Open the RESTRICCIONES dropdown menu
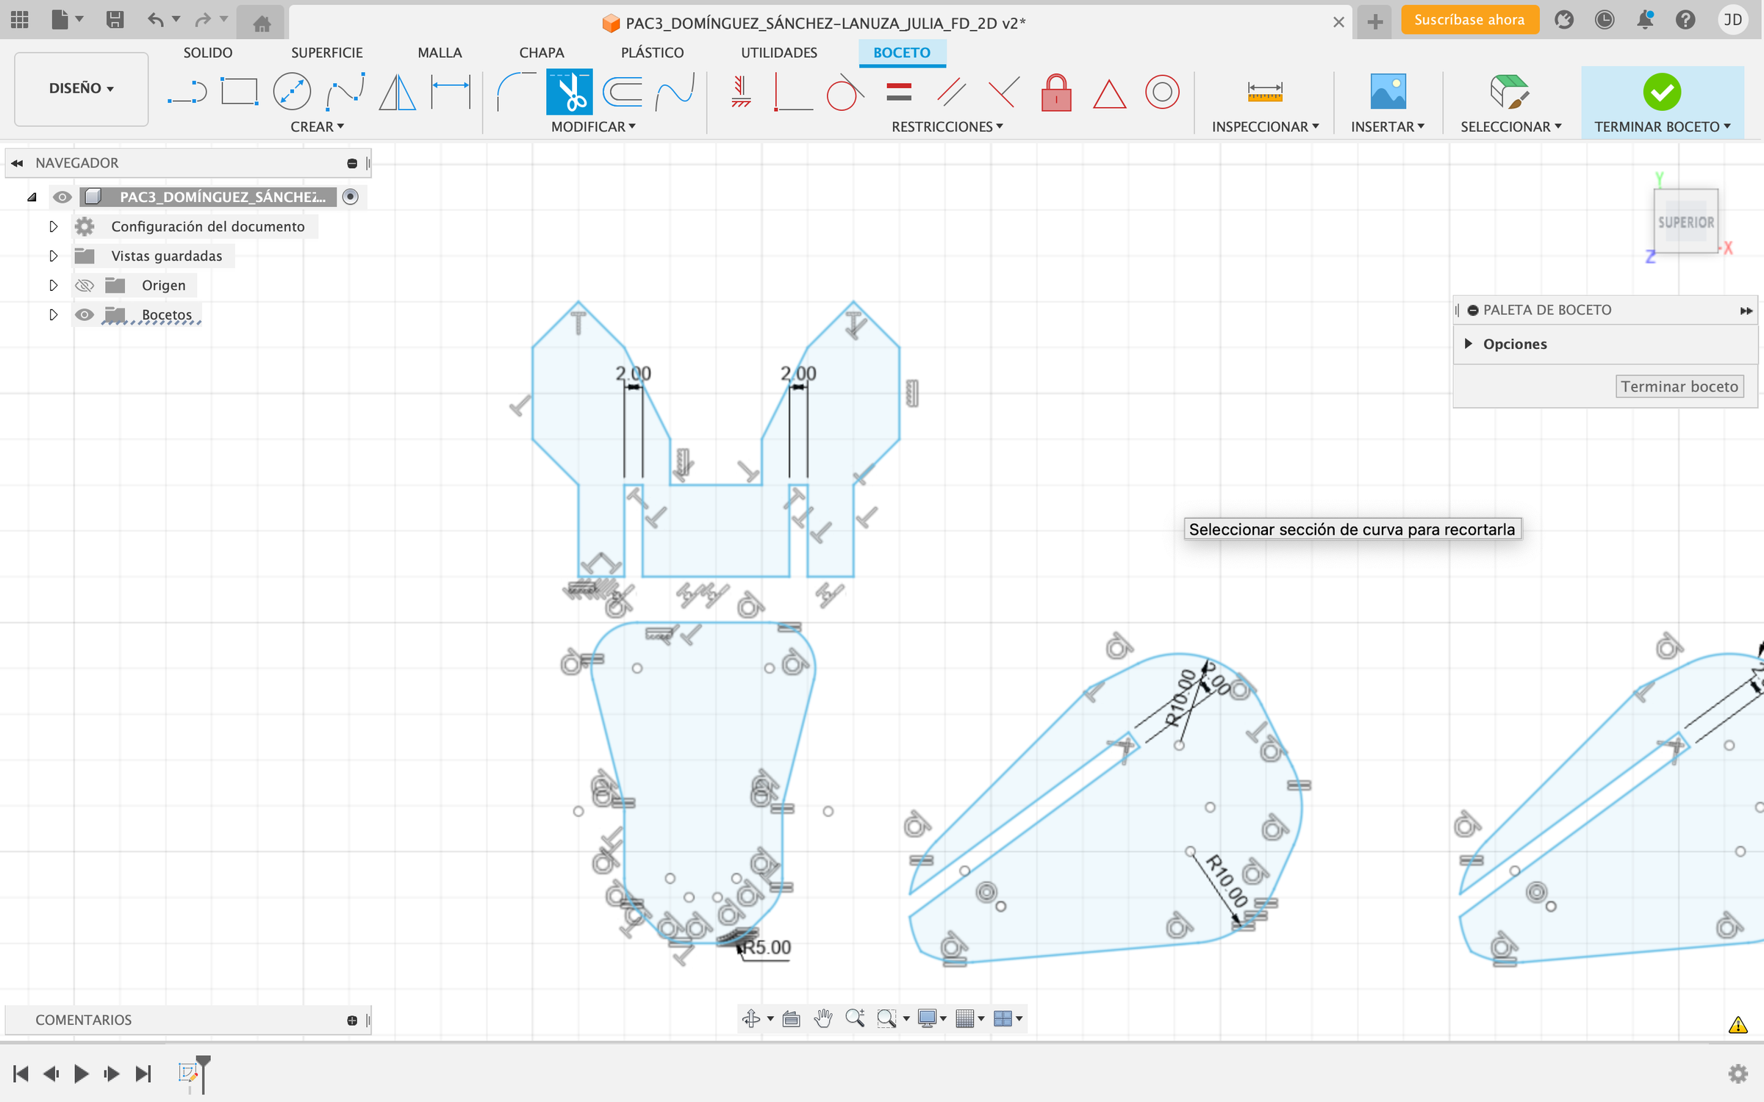Image resolution: width=1764 pixels, height=1102 pixels. (947, 126)
